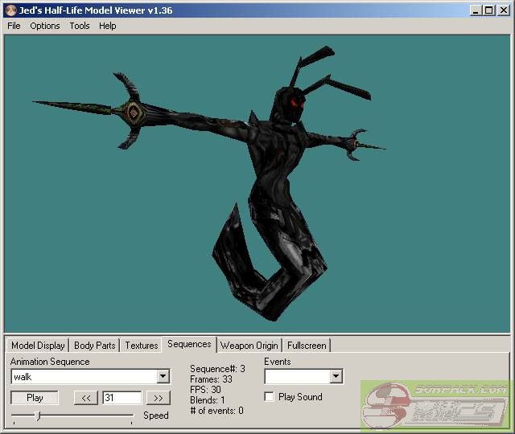Expand the Events dropdown arrow
The height and width of the screenshot is (434, 515).
(x=336, y=376)
